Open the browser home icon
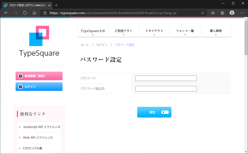This screenshot has height=154, width=248. 34,13
